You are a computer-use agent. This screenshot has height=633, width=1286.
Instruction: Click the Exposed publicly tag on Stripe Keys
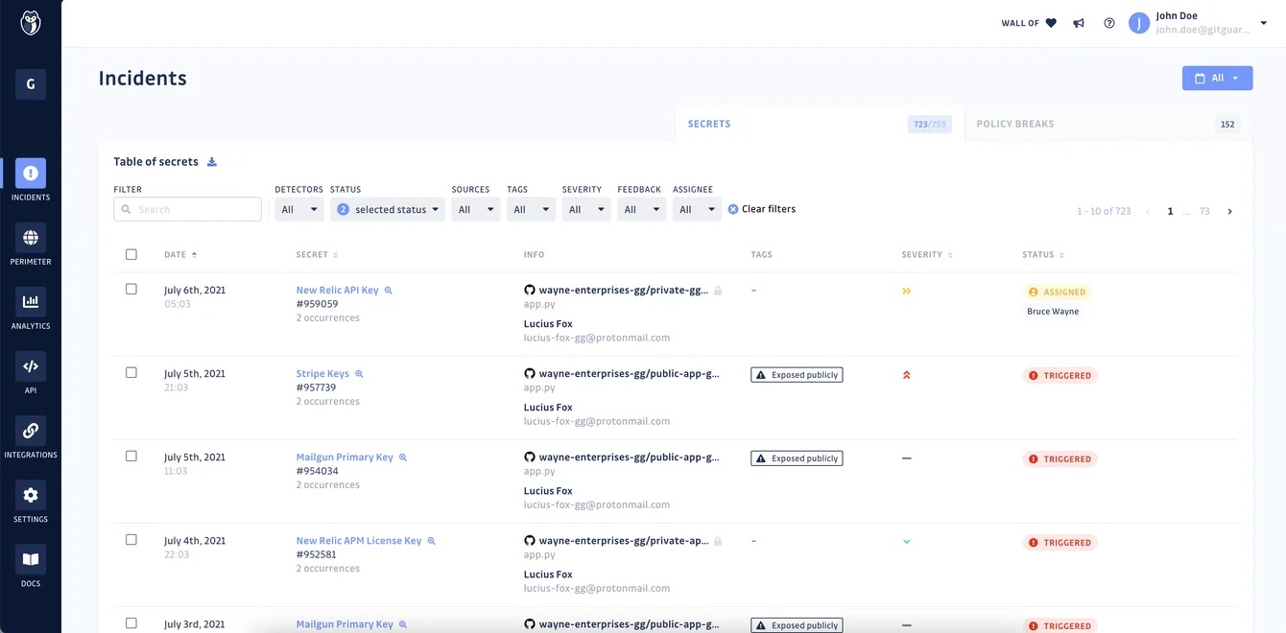coord(797,375)
